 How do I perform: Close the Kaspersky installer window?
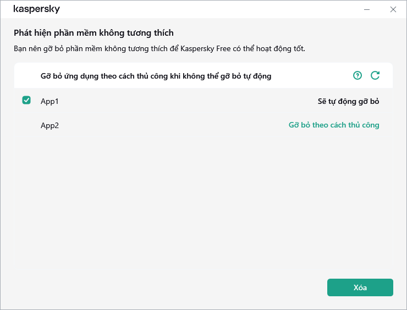click(393, 9)
